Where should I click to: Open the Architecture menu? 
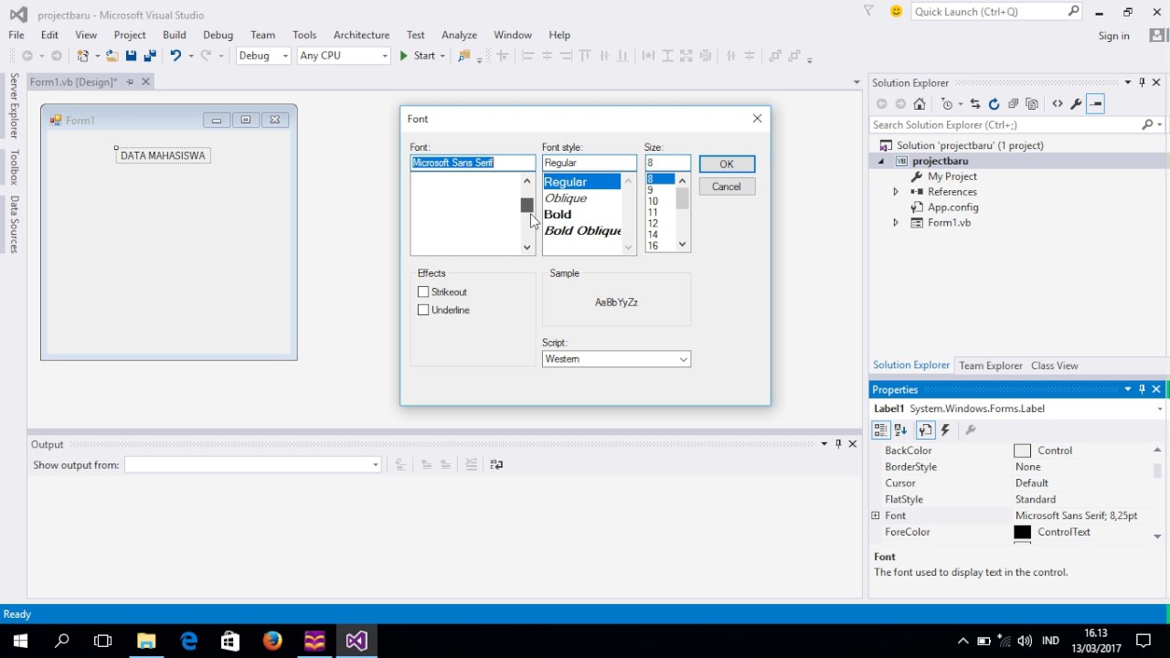point(361,35)
